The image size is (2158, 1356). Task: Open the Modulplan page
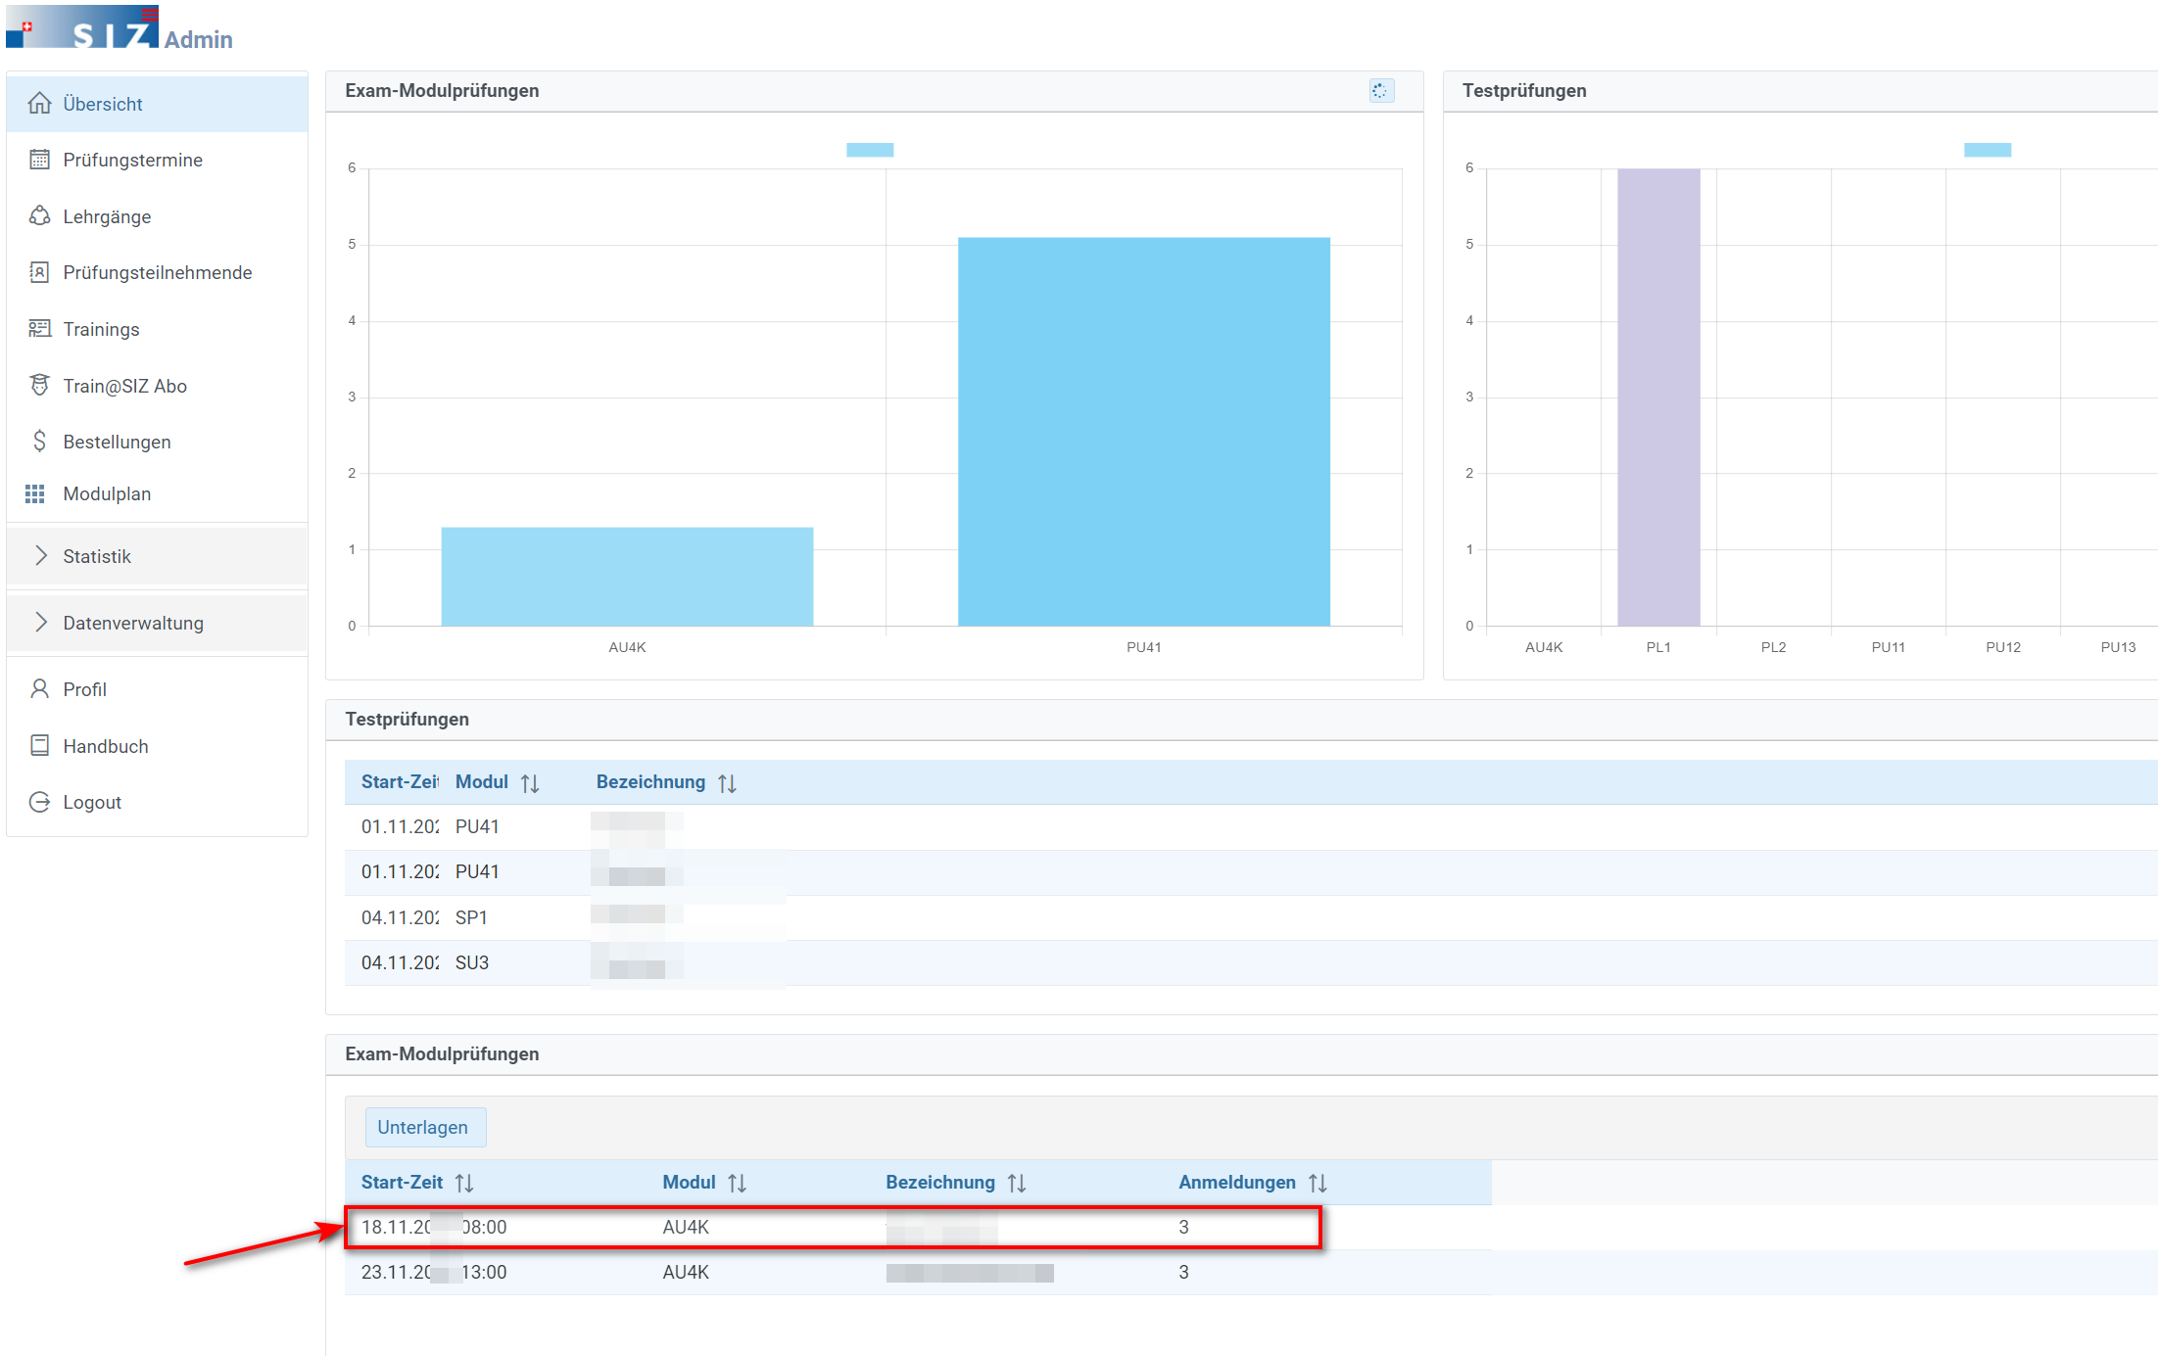pos(157,493)
